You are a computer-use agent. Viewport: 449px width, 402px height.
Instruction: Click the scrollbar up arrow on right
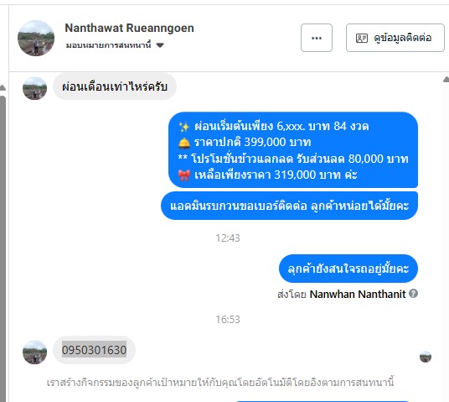tap(446, 80)
